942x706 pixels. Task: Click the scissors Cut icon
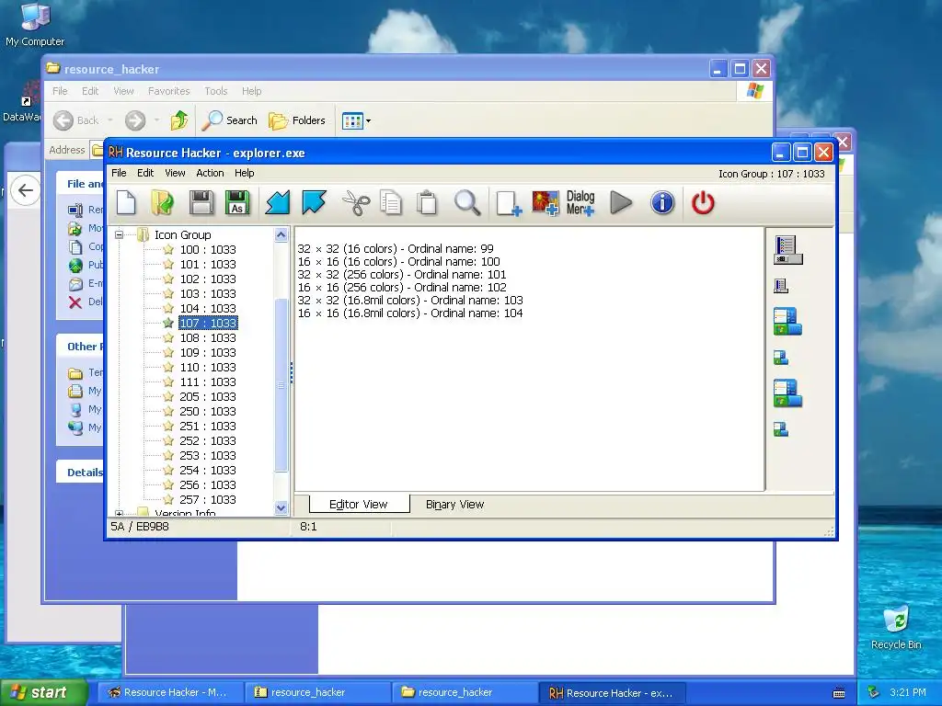click(356, 203)
